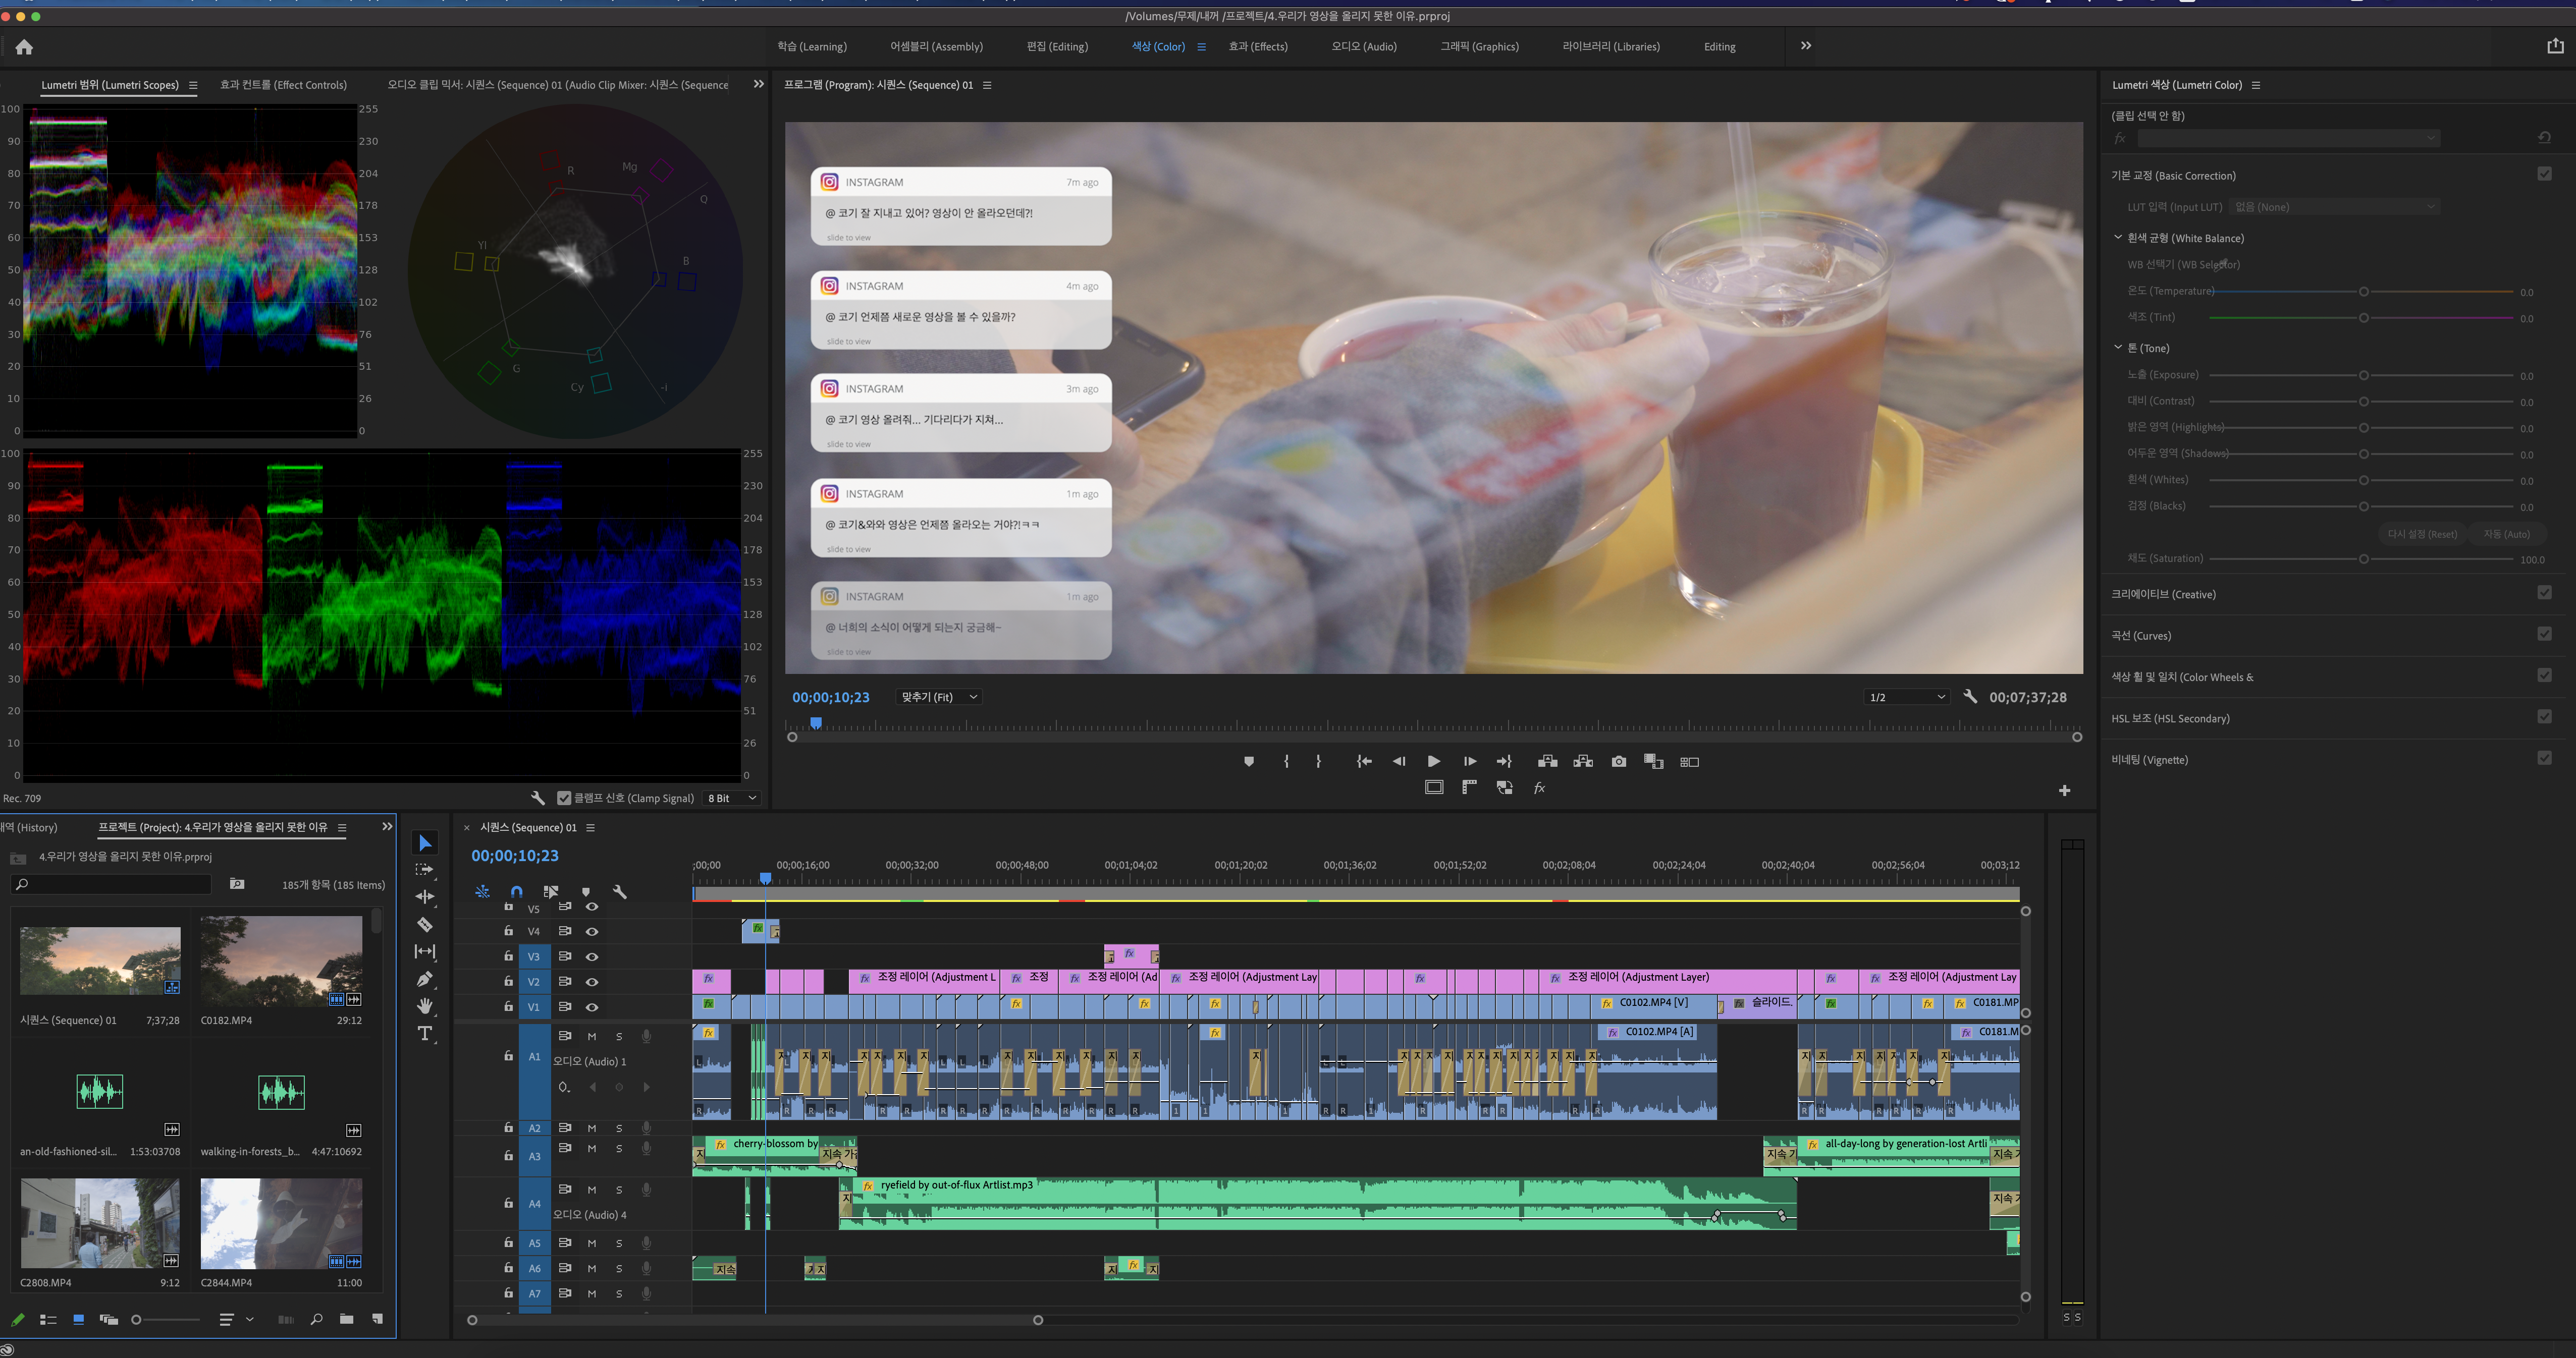Adjust the Saturation slider handle
Viewport: 2576px width, 1358px height.
[2364, 558]
